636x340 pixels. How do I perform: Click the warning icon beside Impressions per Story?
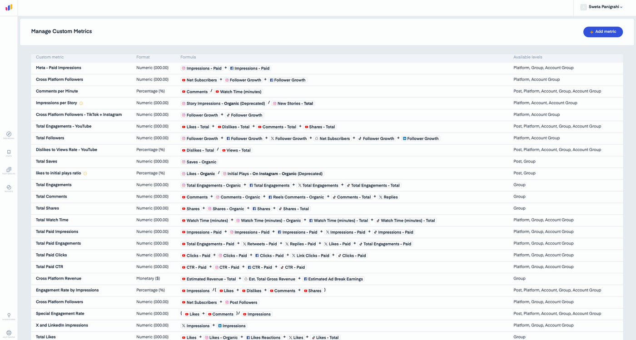point(81,103)
